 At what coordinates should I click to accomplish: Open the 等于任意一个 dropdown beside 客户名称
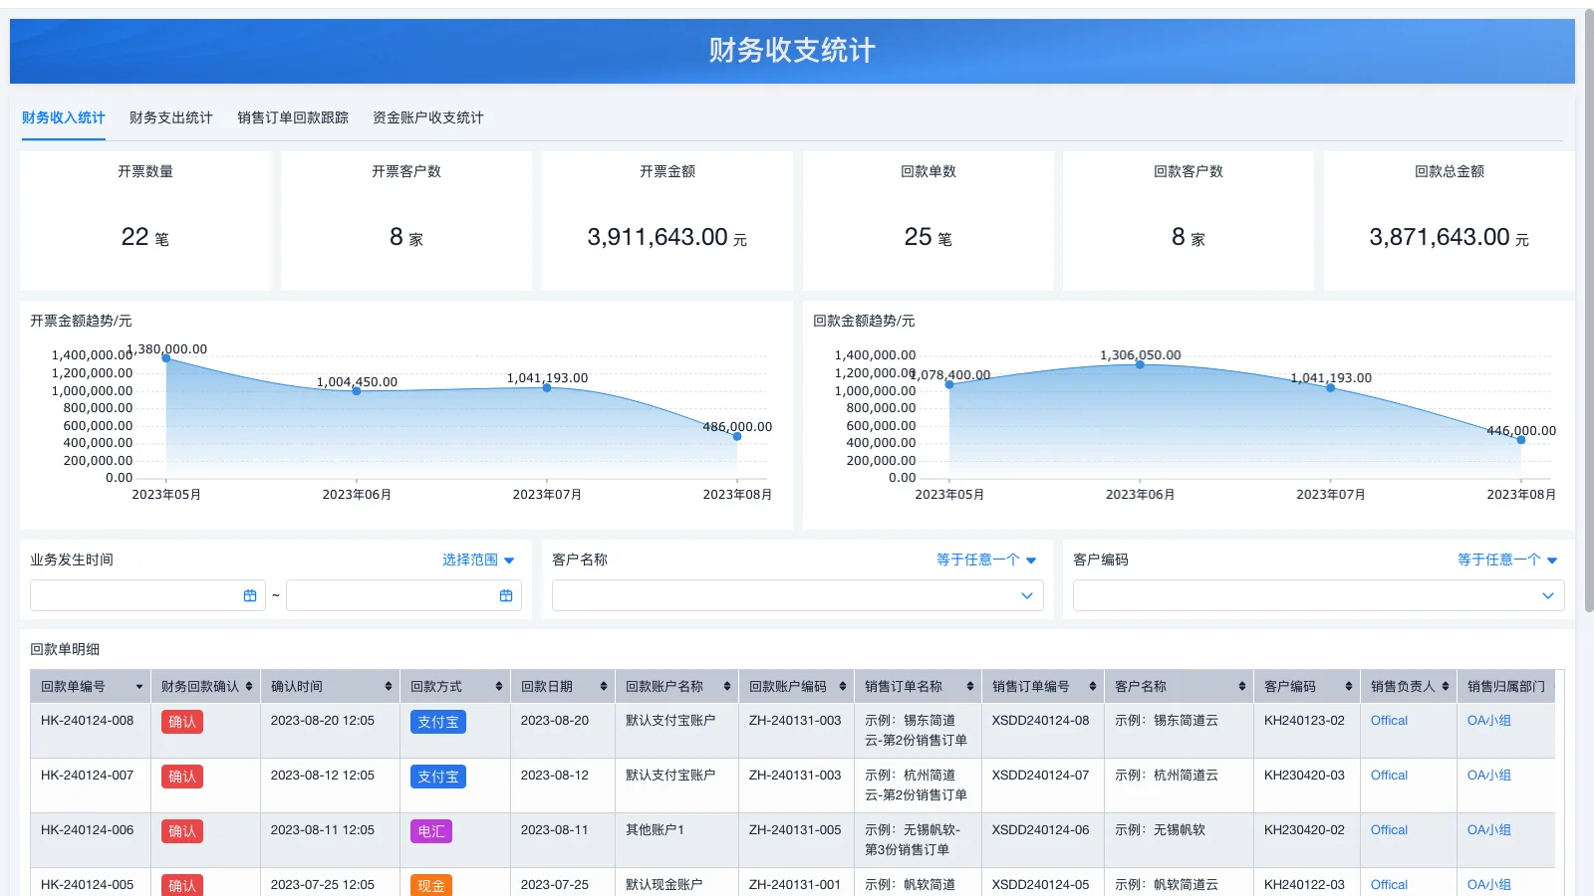point(986,560)
